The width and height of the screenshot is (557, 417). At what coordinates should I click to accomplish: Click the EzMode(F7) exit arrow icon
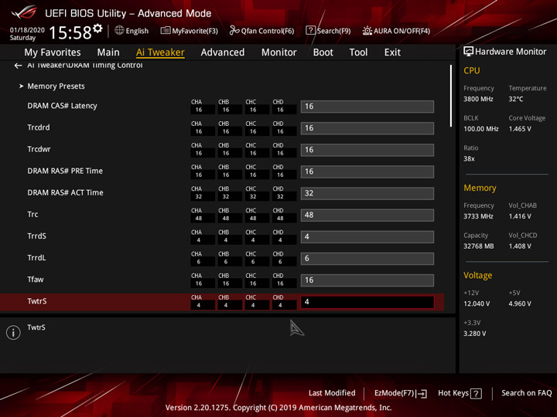(x=422, y=394)
